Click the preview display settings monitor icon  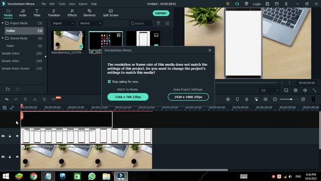(x=286, y=90)
